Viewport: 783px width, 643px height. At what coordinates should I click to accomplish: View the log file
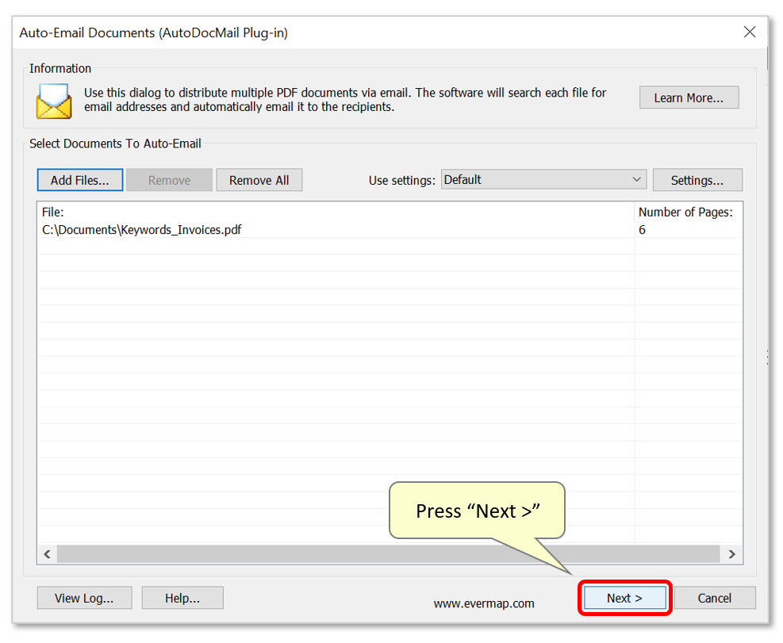pos(84,598)
